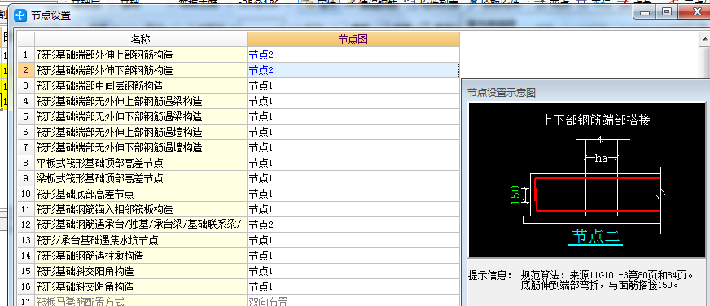Click the 节点设置 dialog app icon
This screenshot has height=306, width=710.
click(x=20, y=15)
